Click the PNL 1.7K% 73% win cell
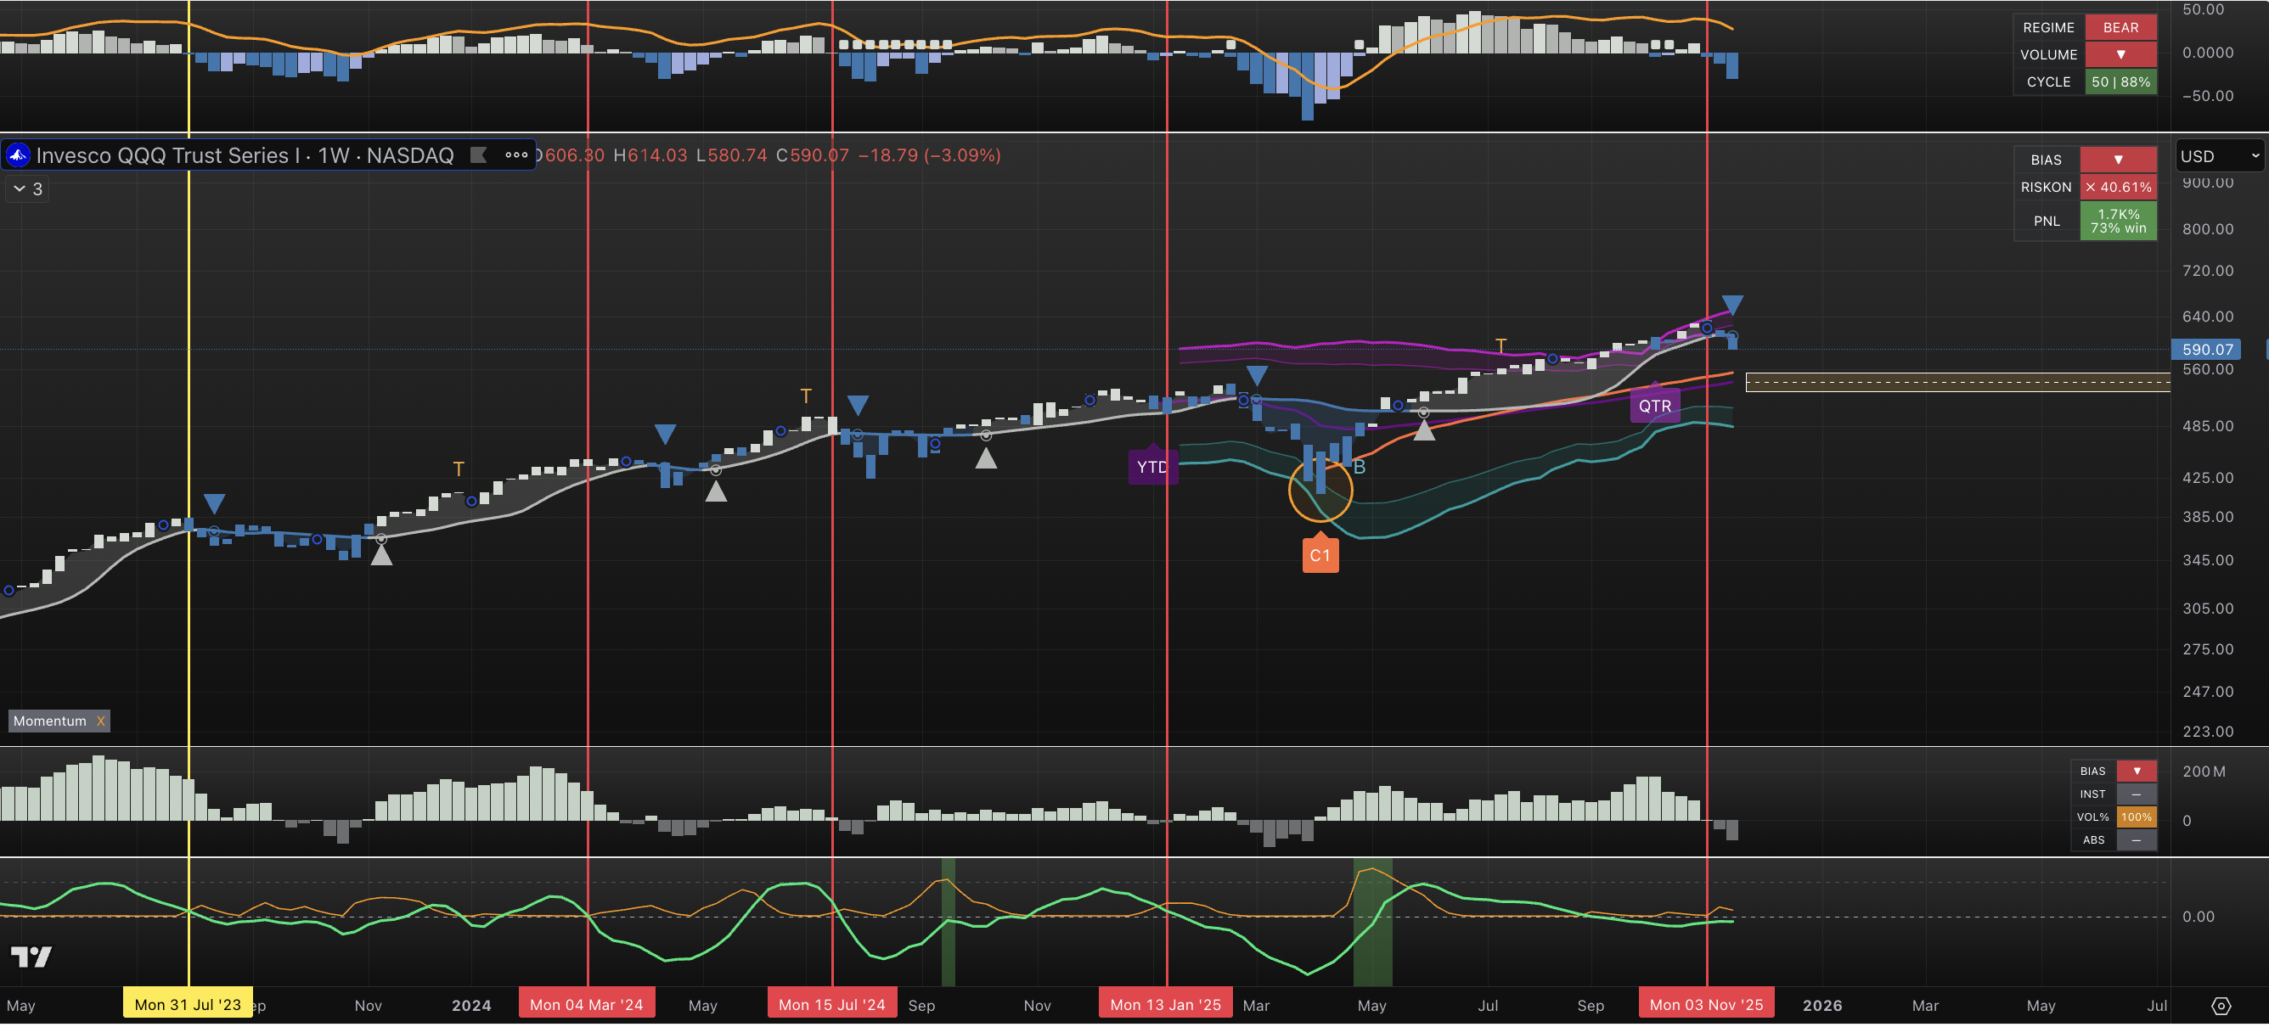This screenshot has height=1027, width=2269. [x=2118, y=221]
